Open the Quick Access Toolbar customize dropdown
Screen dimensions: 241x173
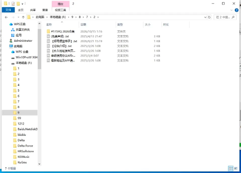coord(22,4)
